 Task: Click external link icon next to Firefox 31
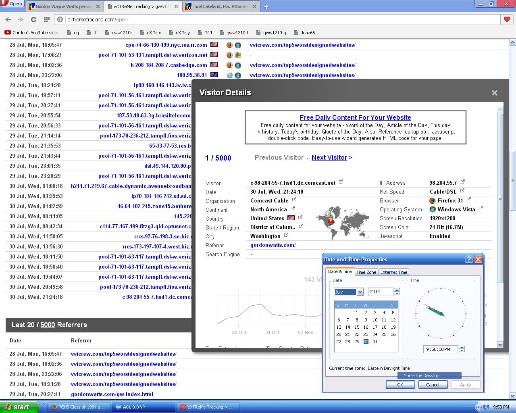click(469, 200)
